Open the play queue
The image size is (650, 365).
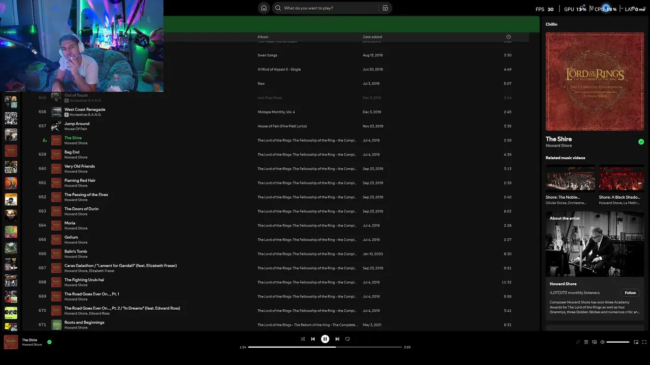click(x=586, y=342)
